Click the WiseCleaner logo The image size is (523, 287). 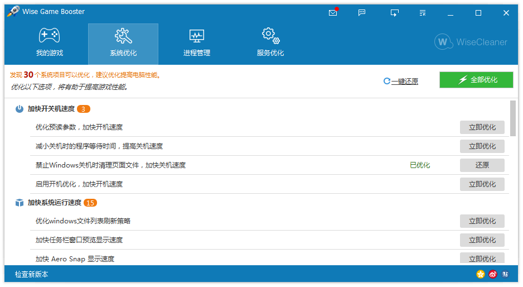(x=471, y=42)
